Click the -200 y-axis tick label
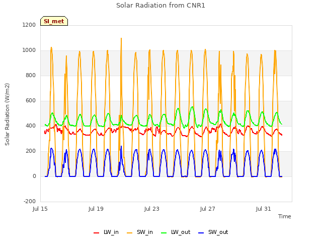This screenshot has height=242, width=322. 30,202
